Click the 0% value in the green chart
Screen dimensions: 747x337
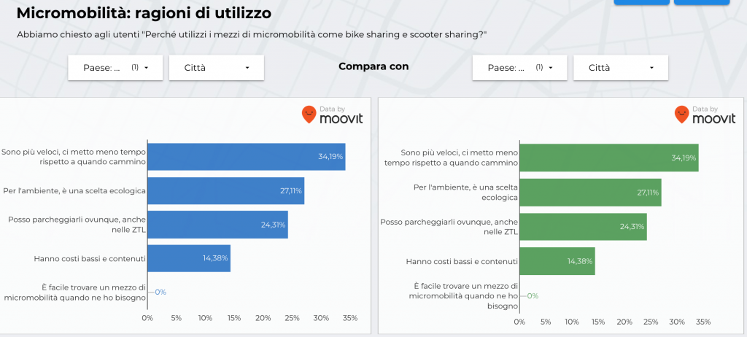click(533, 296)
